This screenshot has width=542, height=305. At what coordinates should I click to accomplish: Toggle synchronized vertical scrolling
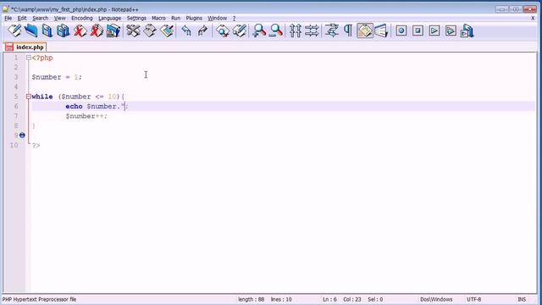pyautogui.click(x=296, y=30)
